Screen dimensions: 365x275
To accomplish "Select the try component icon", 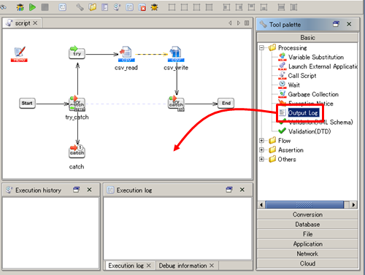I will (x=77, y=53).
